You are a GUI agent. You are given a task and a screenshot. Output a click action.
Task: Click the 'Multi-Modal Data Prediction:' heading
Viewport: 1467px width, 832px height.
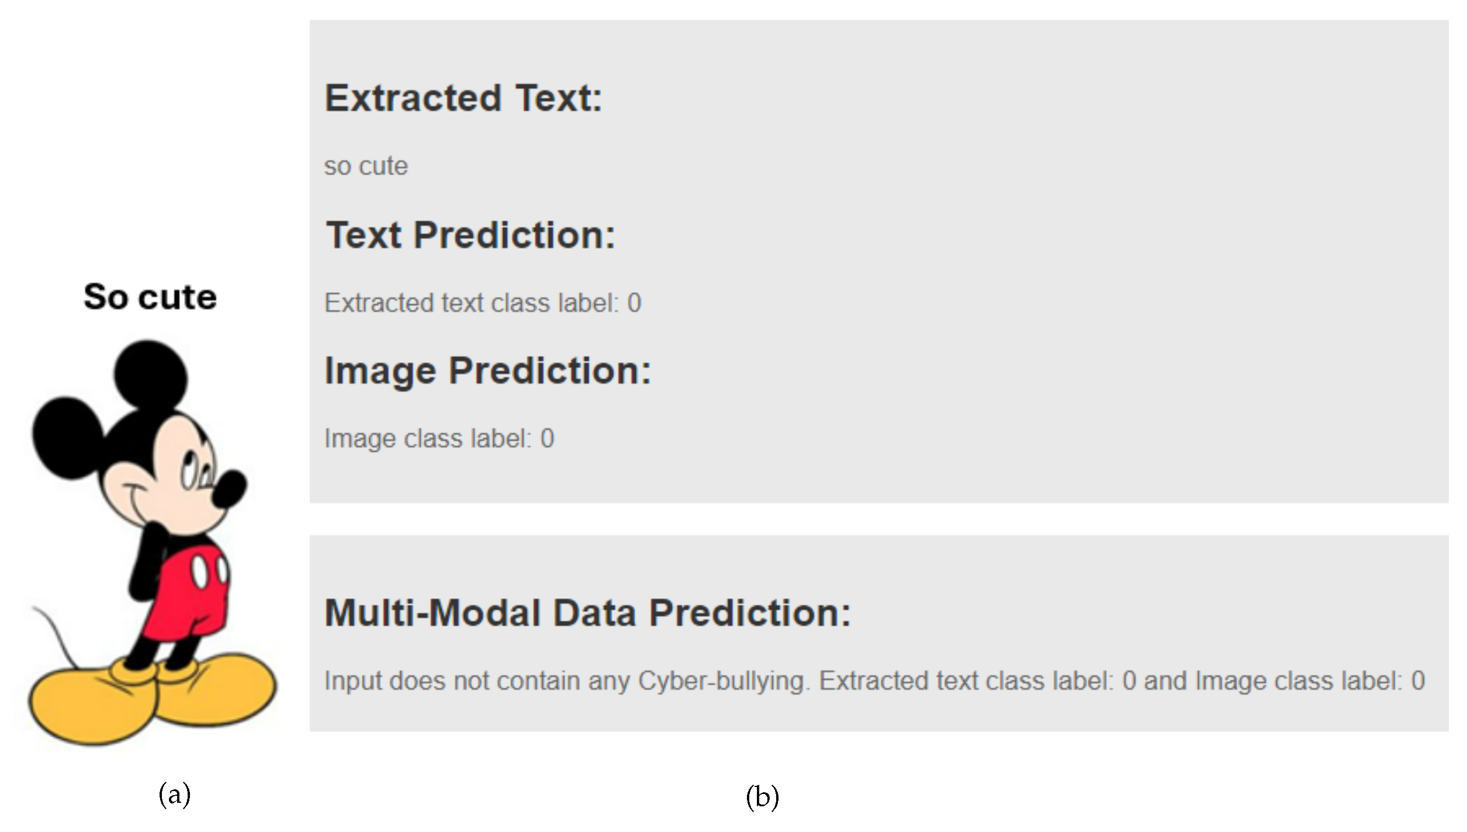[587, 613]
